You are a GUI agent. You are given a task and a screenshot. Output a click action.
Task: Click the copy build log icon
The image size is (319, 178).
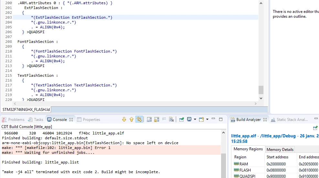(149, 120)
